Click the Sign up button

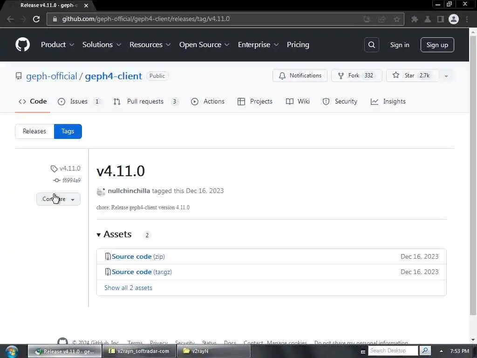[437, 45]
